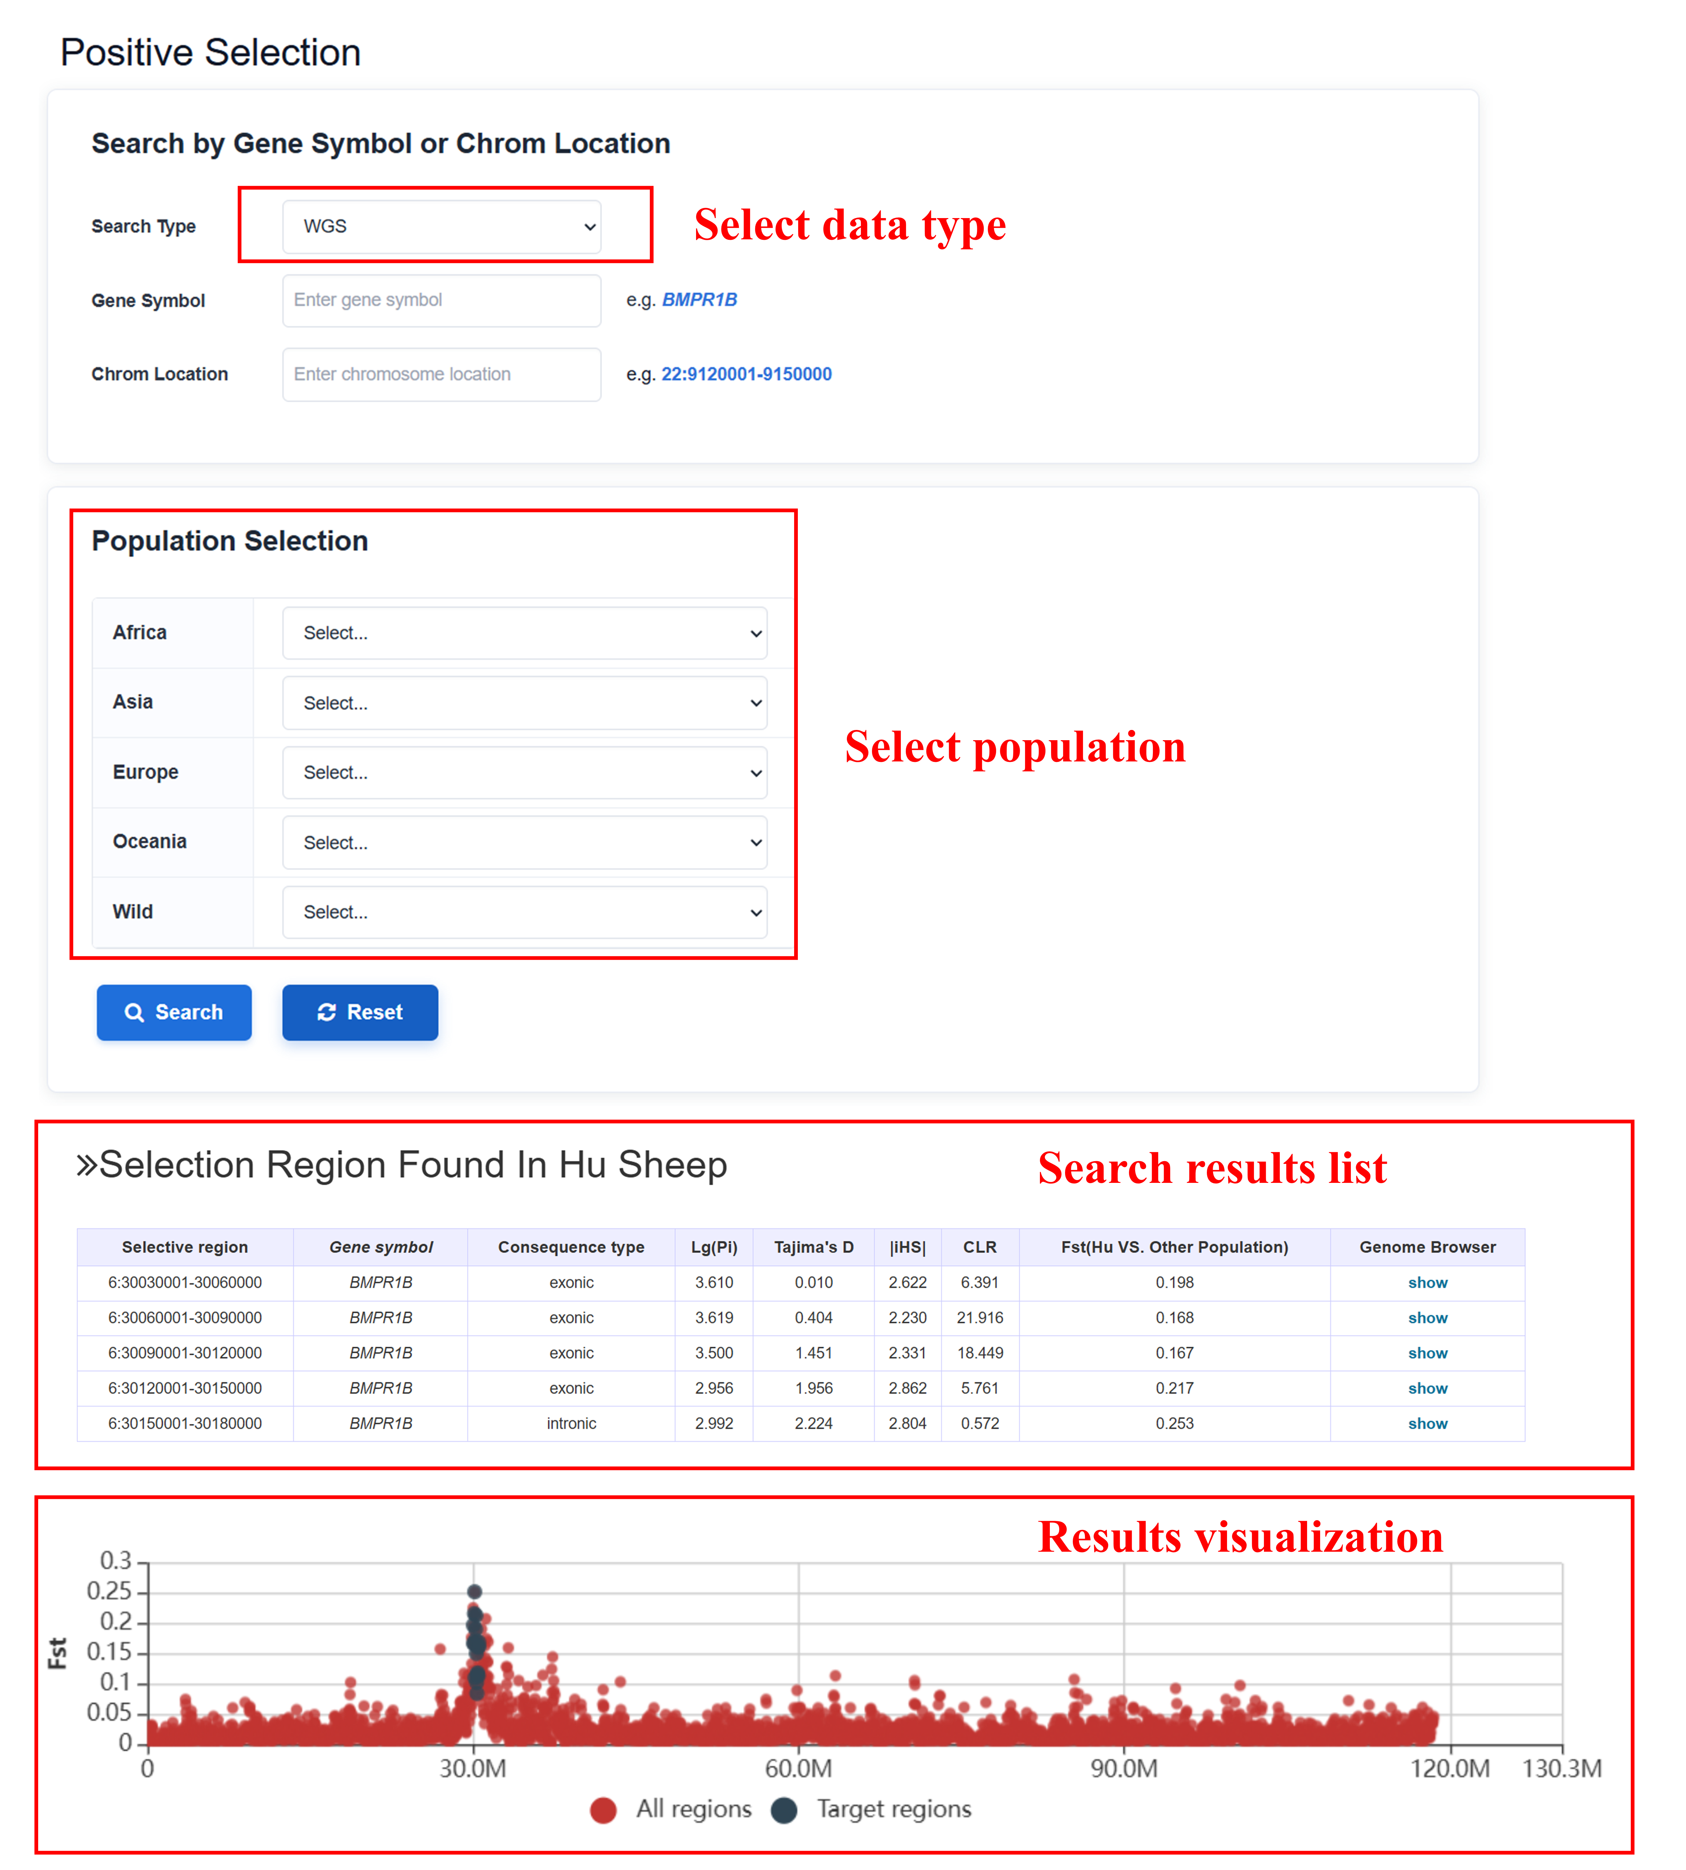This screenshot has height=1870, width=1686.
Task: Click the Lg(Pi) column header
Action: tap(714, 1248)
